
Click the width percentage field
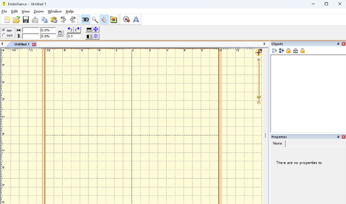tap(48, 30)
